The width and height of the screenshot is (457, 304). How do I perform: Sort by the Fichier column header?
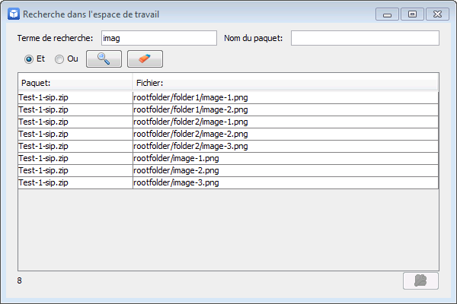click(286, 83)
